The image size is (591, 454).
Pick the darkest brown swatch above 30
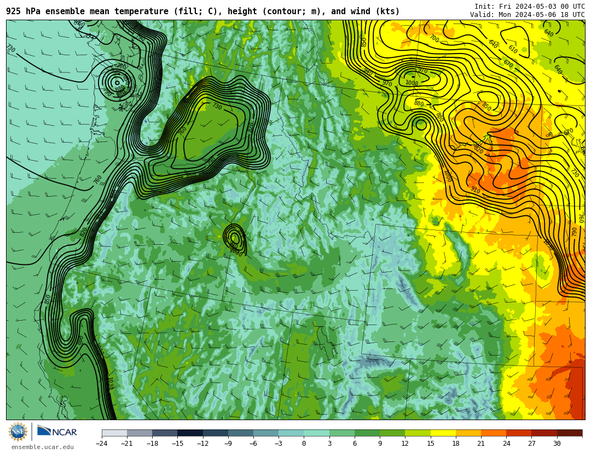coord(570,433)
